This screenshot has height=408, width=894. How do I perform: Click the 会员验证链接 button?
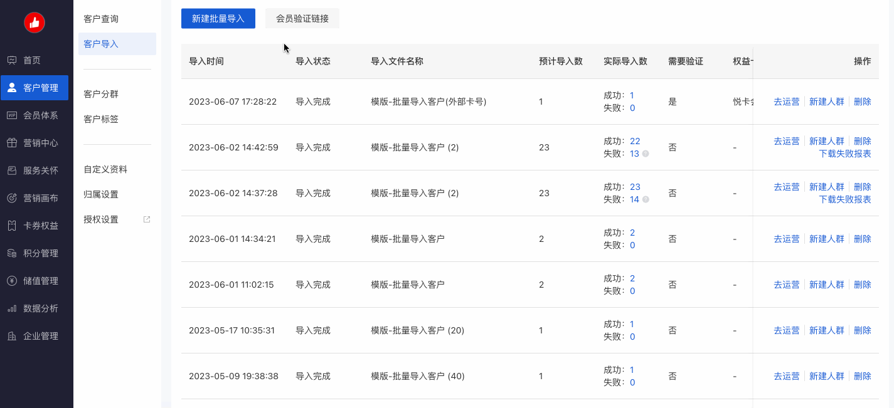302,18
